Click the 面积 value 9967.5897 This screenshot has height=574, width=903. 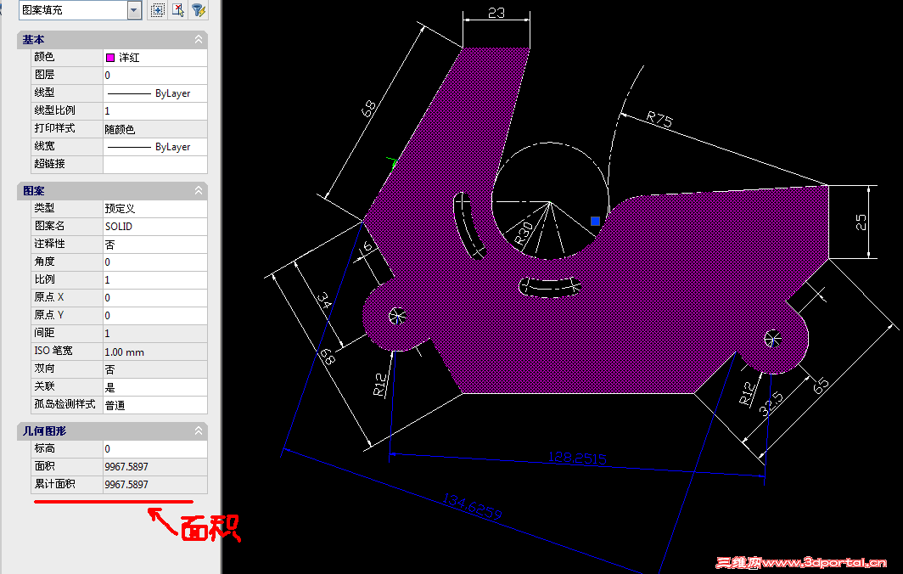[155, 466]
